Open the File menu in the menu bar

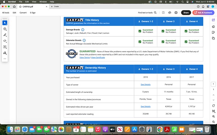(21, 2)
